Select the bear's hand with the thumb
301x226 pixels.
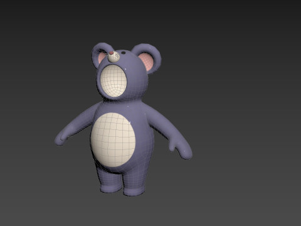181,148
